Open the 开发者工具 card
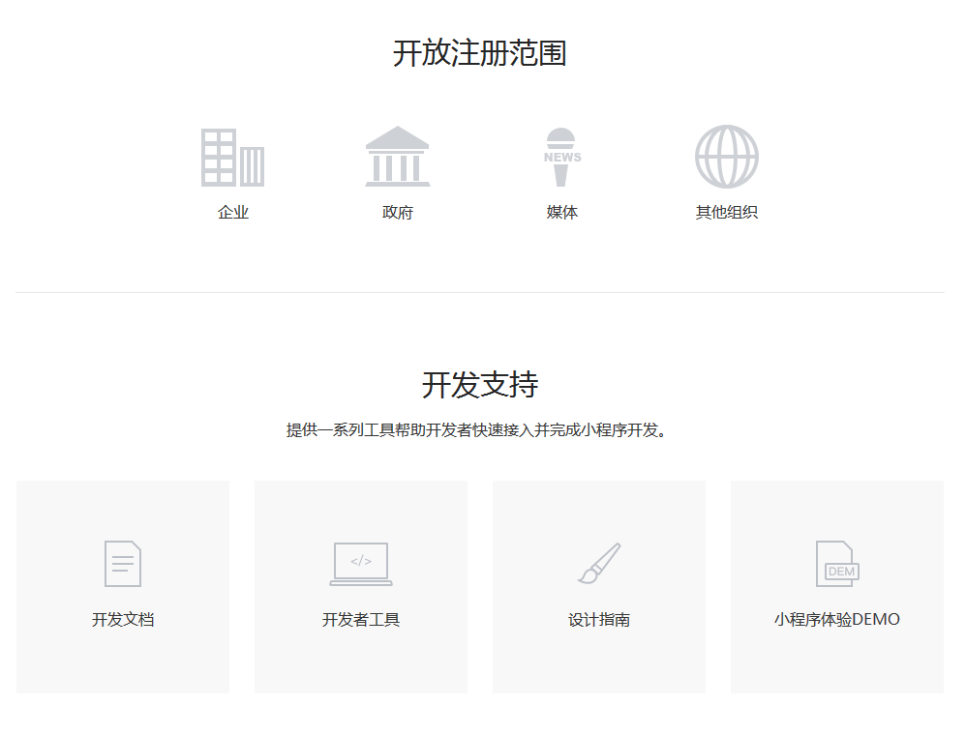This screenshot has width=966, height=735. tap(360, 586)
